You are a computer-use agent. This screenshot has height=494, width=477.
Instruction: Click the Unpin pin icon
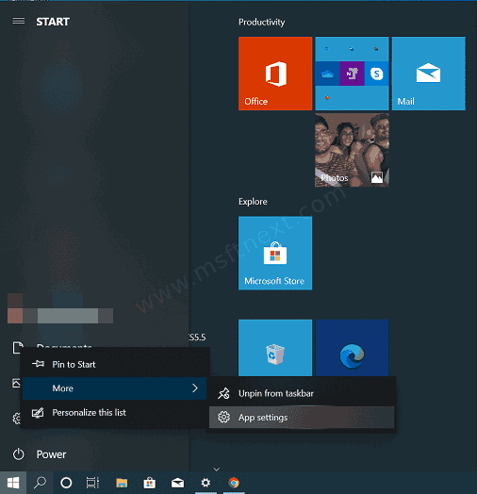tap(223, 393)
